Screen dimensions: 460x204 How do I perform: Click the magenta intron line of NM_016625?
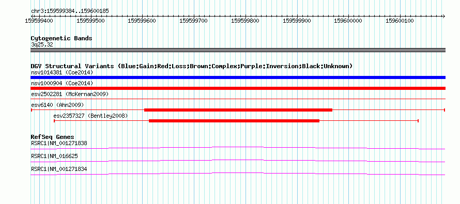pos(238,161)
